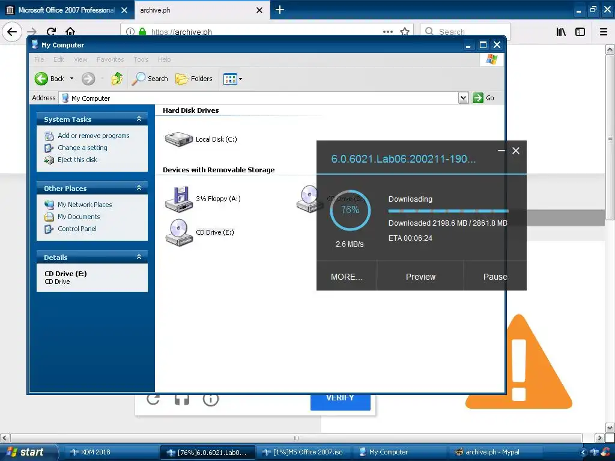Open My Network Places link
615x461 pixels.
tap(85, 205)
